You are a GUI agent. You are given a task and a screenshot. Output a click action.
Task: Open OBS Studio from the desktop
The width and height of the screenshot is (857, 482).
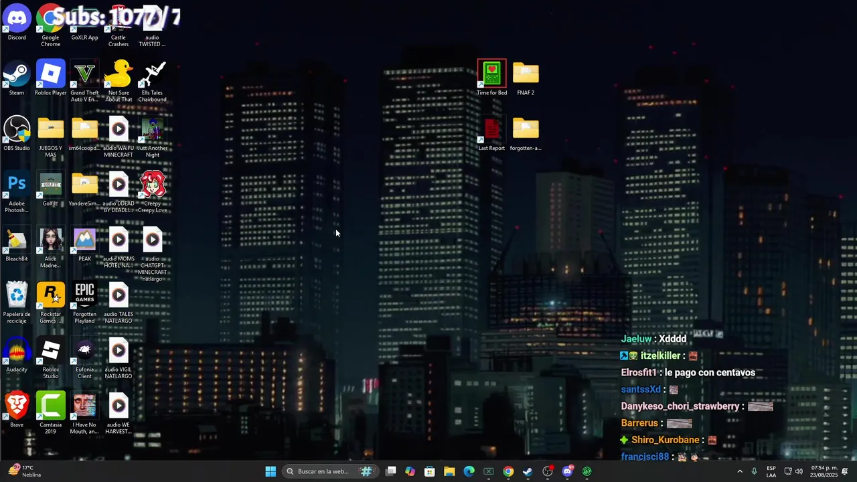17,133
